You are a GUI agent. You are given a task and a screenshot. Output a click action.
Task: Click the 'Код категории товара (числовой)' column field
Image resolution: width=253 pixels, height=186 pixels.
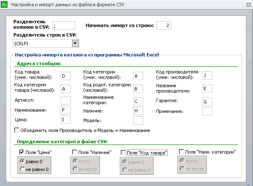[x=66, y=89]
